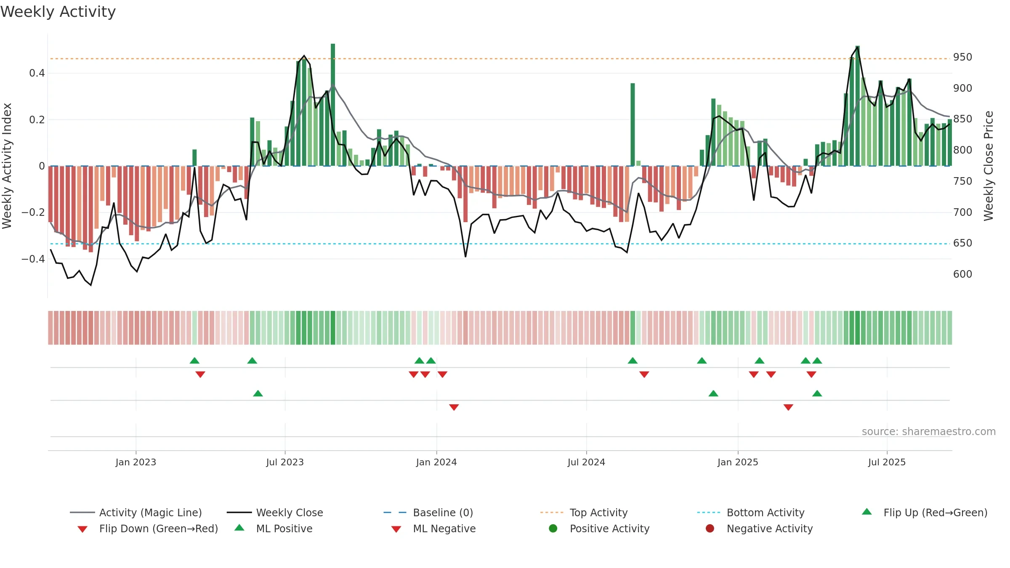Click the −0.4 activity axis tick label
The height and width of the screenshot is (568, 1010).
pyautogui.click(x=33, y=259)
